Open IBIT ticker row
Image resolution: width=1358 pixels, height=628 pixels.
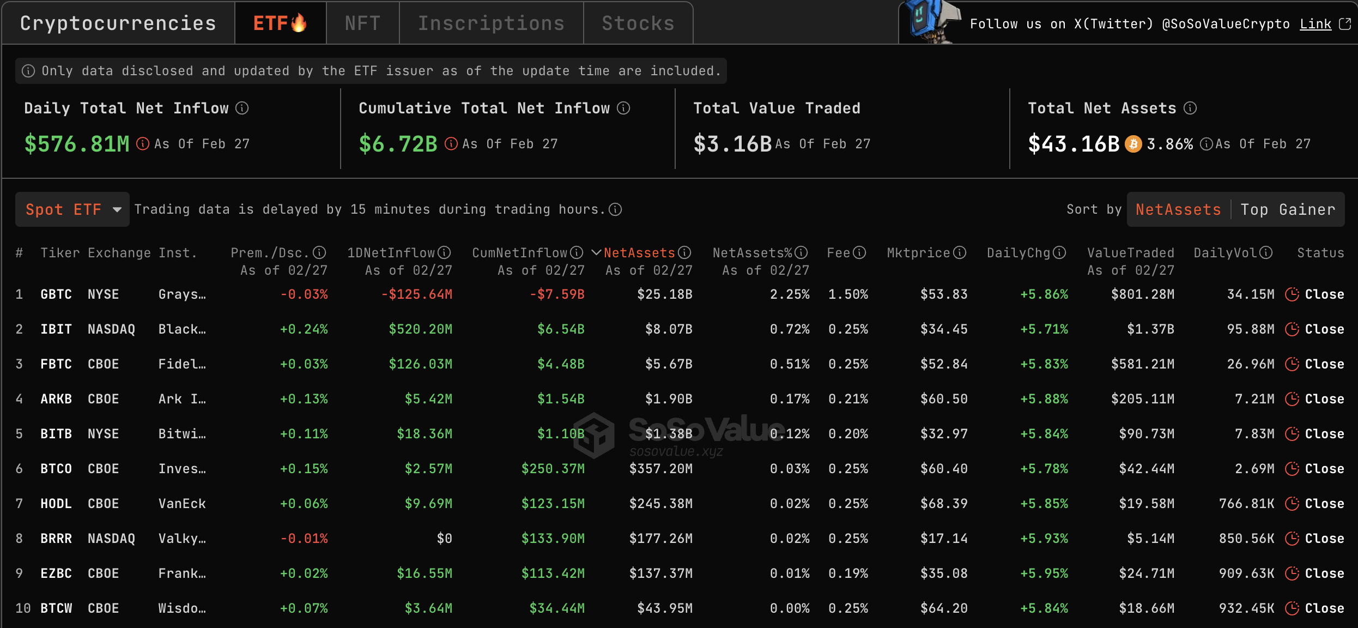coord(56,329)
